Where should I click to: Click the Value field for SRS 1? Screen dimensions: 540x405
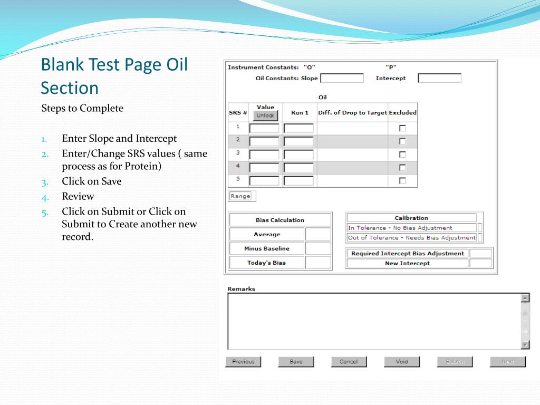(x=264, y=129)
